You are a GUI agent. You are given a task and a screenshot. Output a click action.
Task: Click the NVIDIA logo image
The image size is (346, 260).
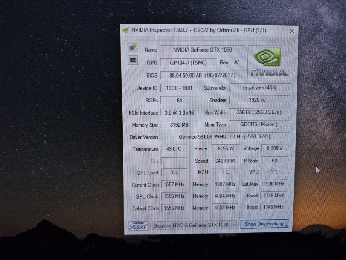269,62
